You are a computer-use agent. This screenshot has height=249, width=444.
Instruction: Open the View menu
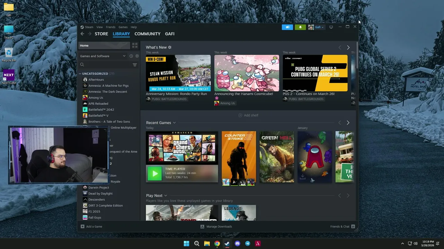pyautogui.click(x=100, y=27)
